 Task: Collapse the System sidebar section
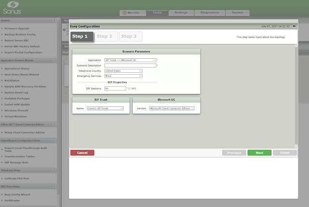[55, 20]
